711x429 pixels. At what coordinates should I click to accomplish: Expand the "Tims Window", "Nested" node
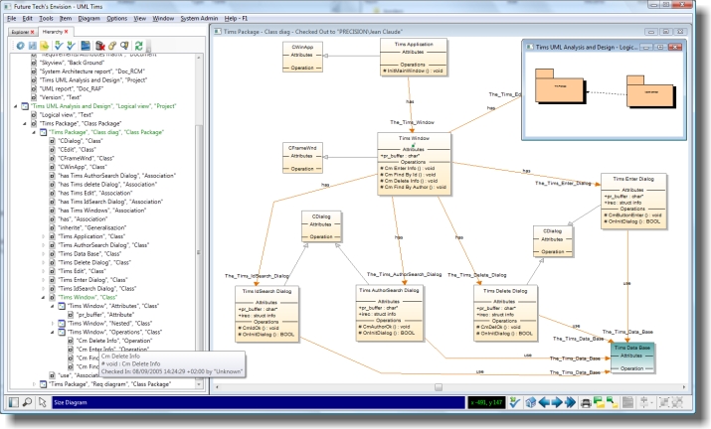(x=52, y=324)
